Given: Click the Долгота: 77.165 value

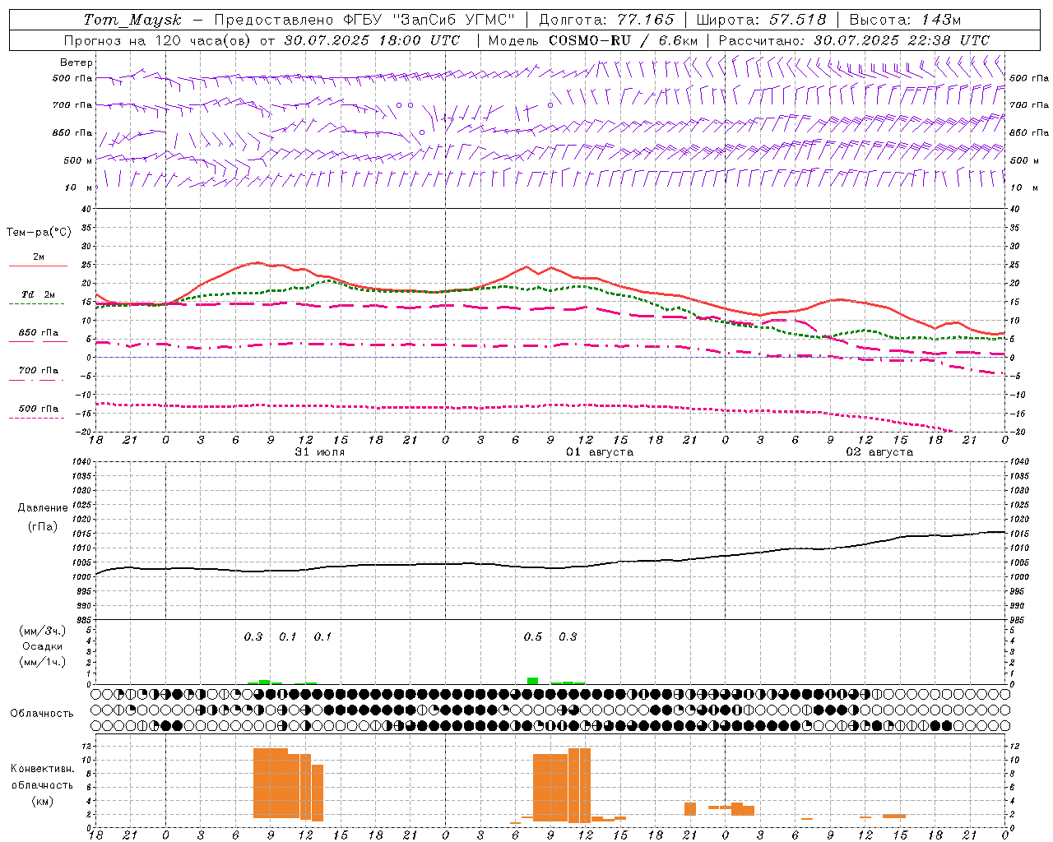Looking at the screenshot, I should pos(606,20).
